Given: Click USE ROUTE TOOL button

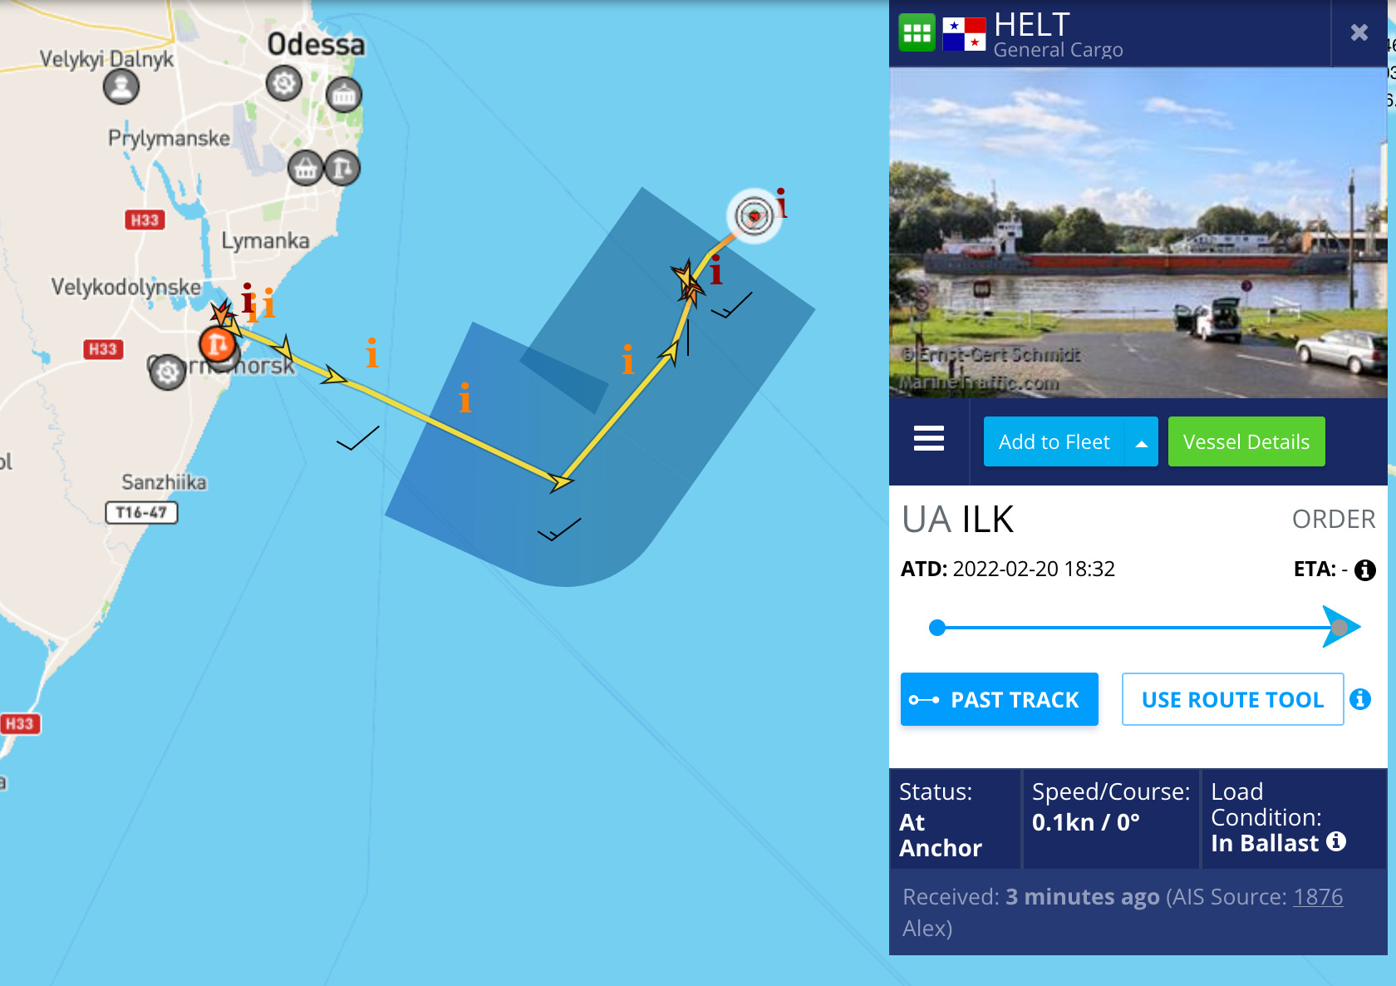Looking at the screenshot, I should pyautogui.click(x=1232, y=699).
